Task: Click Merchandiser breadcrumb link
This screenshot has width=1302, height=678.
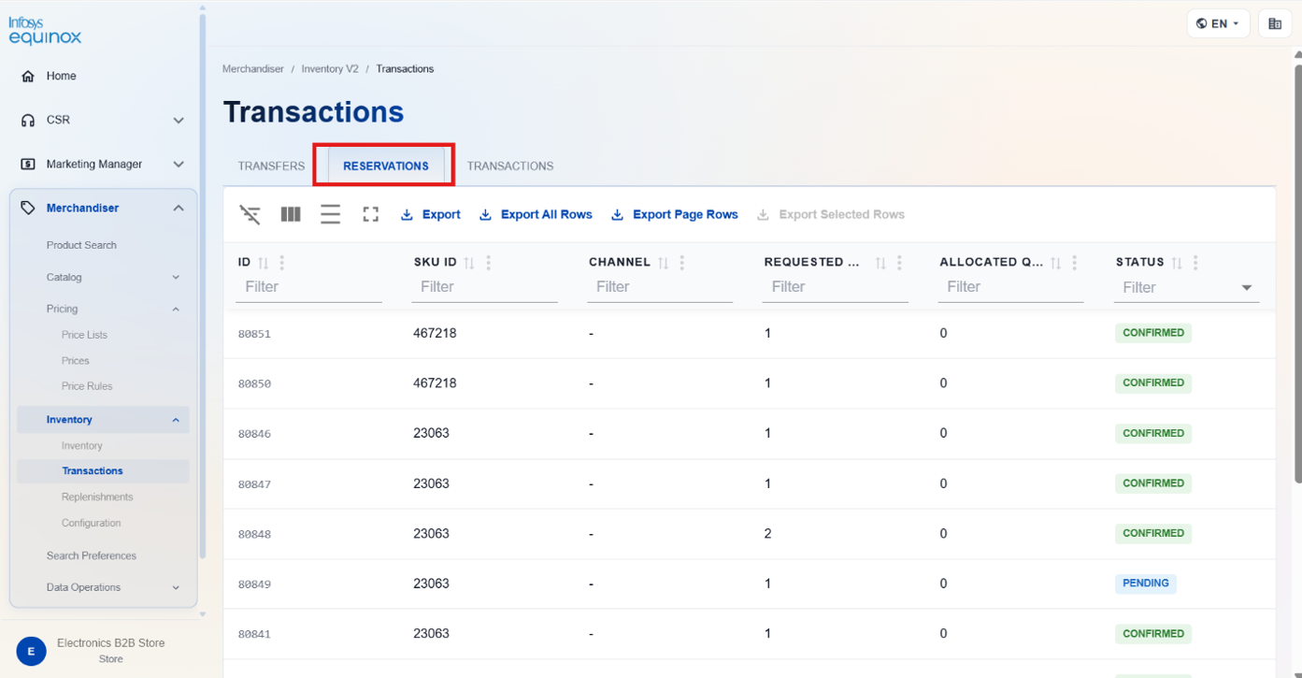Action: [253, 69]
